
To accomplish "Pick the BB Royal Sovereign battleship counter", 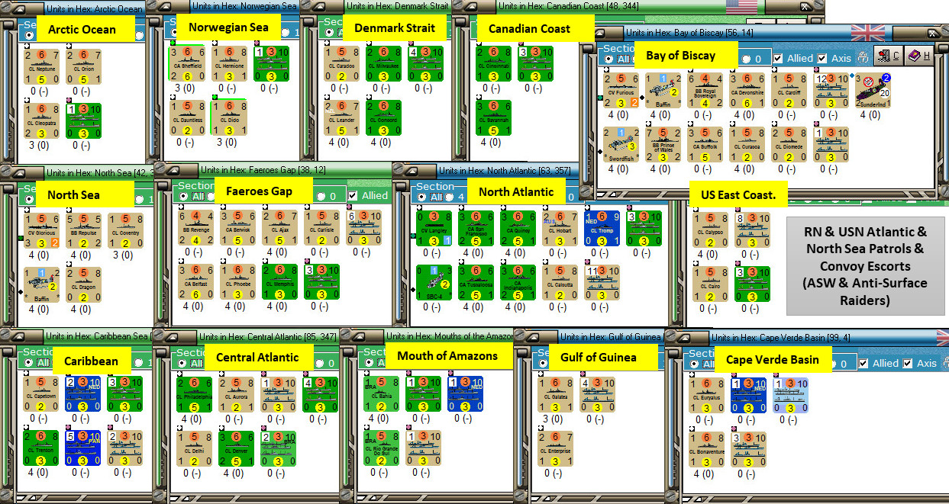I will pyautogui.click(x=705, y=91).
